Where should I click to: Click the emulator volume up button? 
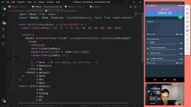click(187, 13)
